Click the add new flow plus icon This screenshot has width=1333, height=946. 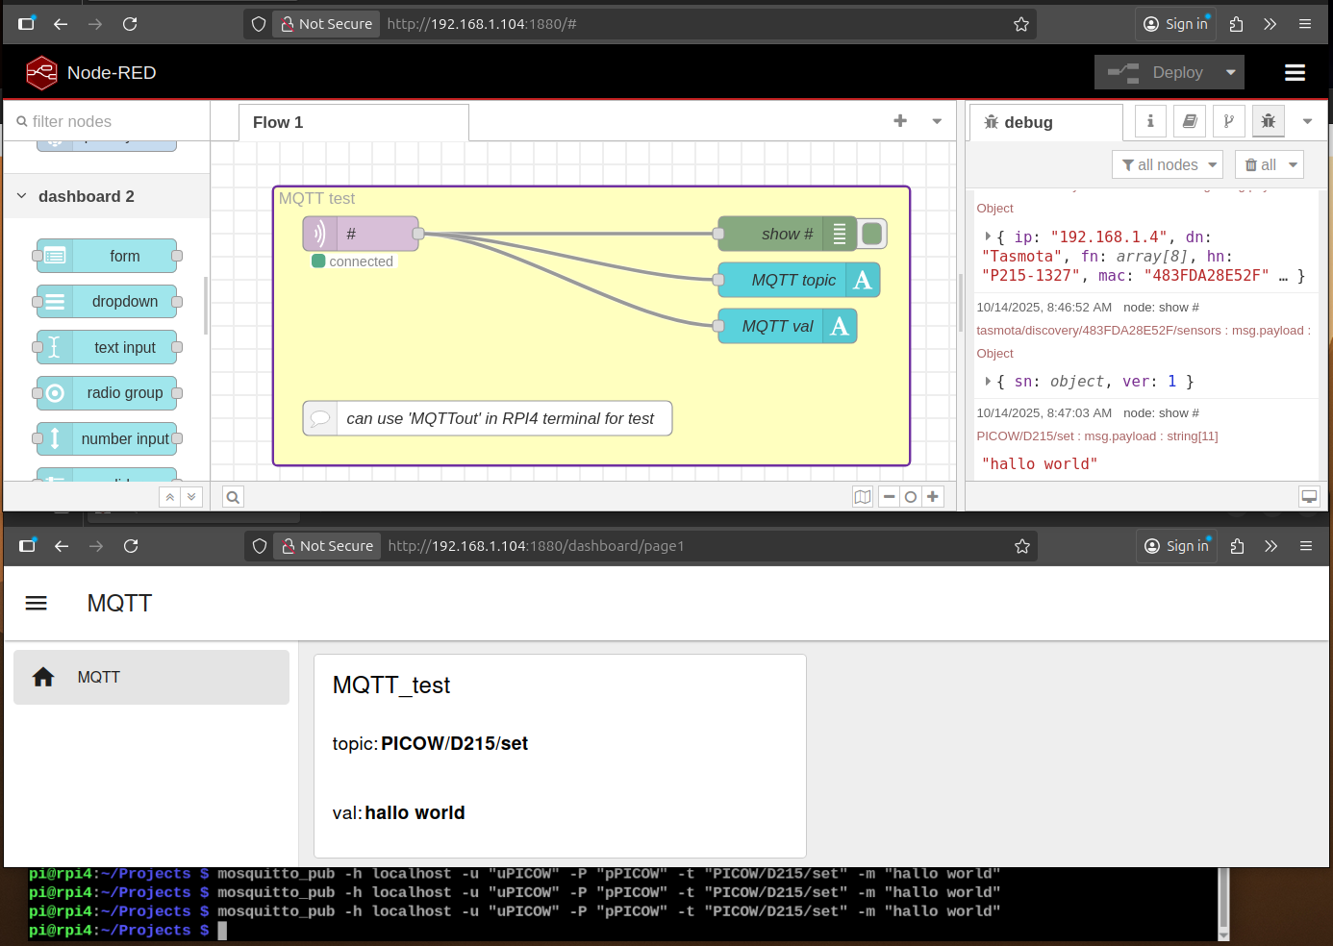pyautogui.click(x=900, y=121)
